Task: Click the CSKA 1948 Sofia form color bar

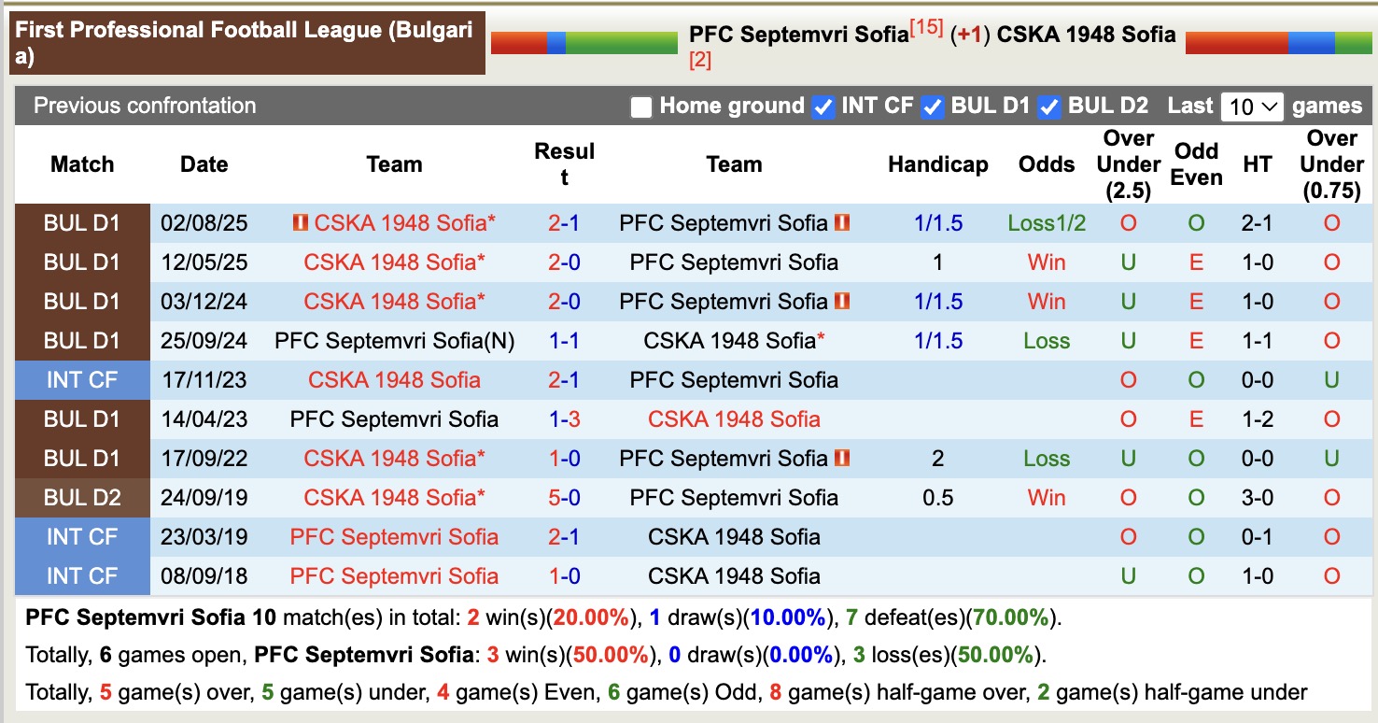Action: click(1278, 41)
